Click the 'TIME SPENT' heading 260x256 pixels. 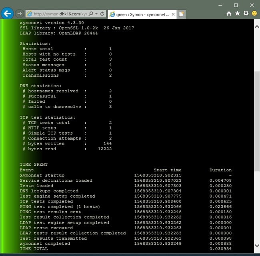point(34,165)
